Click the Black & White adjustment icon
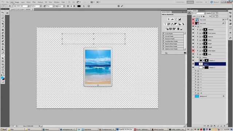Image resolution: width=233 pixels, height=131 pixels. coord(176,24)
